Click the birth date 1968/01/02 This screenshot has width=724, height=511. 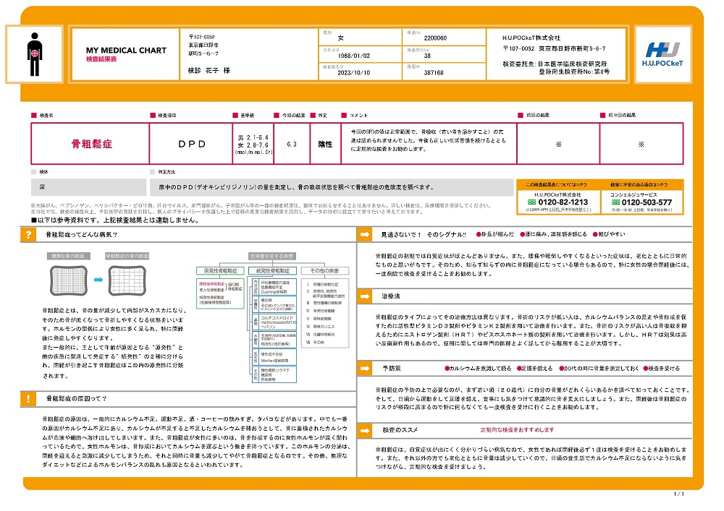point(354,56)
